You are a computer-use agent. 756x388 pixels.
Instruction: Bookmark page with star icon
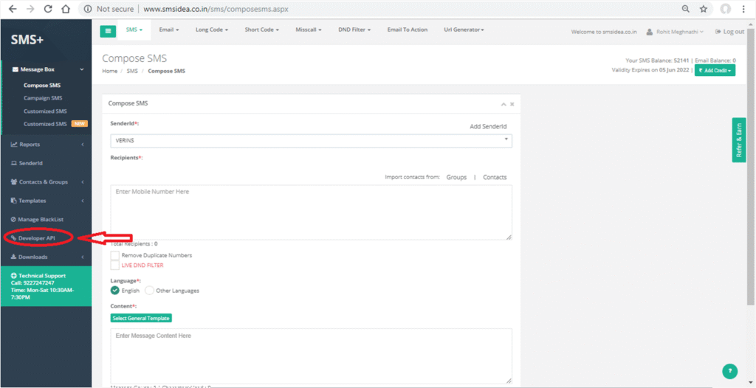pos(704,10)
